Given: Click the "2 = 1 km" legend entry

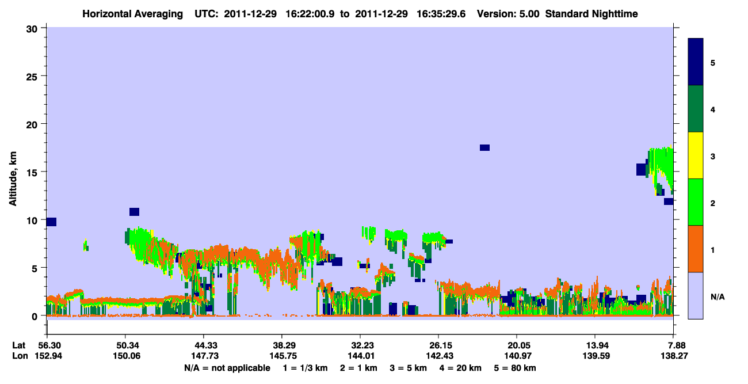Looking at the screenshot, I should click(x=360, y=368).
